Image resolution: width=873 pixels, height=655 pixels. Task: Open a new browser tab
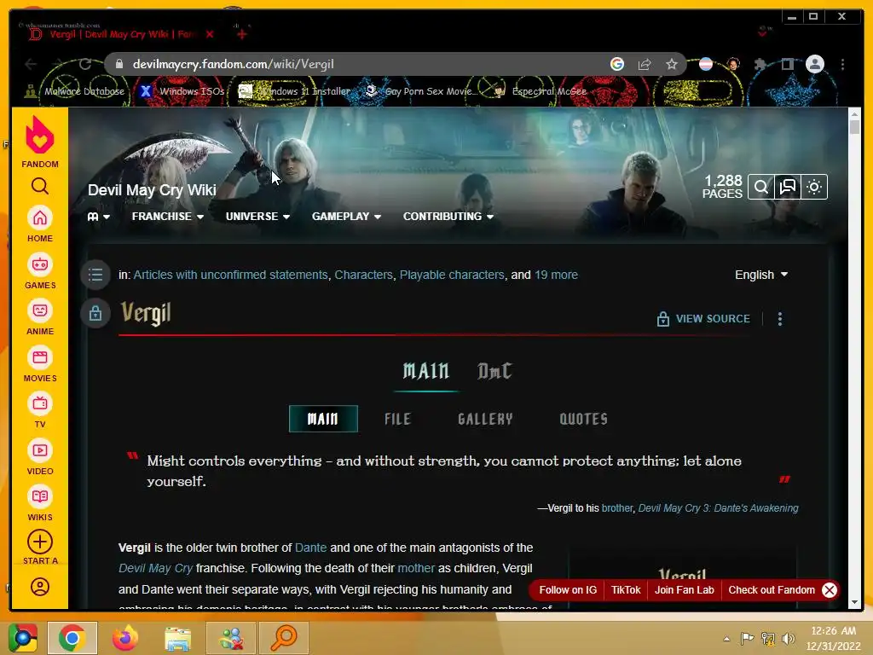(241, 34)
